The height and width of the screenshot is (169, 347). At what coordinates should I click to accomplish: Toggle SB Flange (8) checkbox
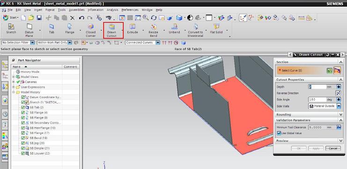click(23, 118)
